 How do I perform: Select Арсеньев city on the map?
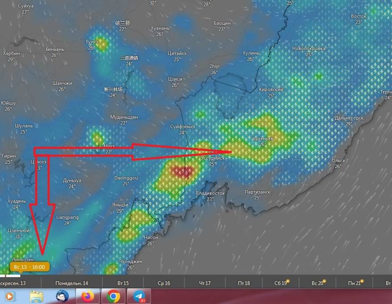coord(262,138)
